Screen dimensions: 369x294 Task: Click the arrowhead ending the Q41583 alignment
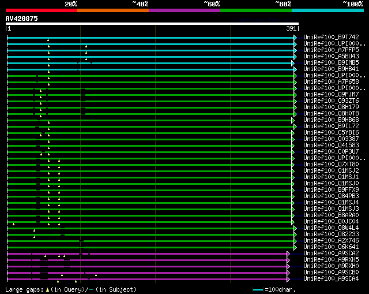coord(293,146)
